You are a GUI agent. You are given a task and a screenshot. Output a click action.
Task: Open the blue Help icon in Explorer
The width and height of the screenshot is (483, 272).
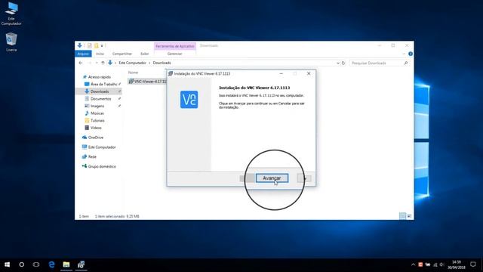tap(411, 54)
